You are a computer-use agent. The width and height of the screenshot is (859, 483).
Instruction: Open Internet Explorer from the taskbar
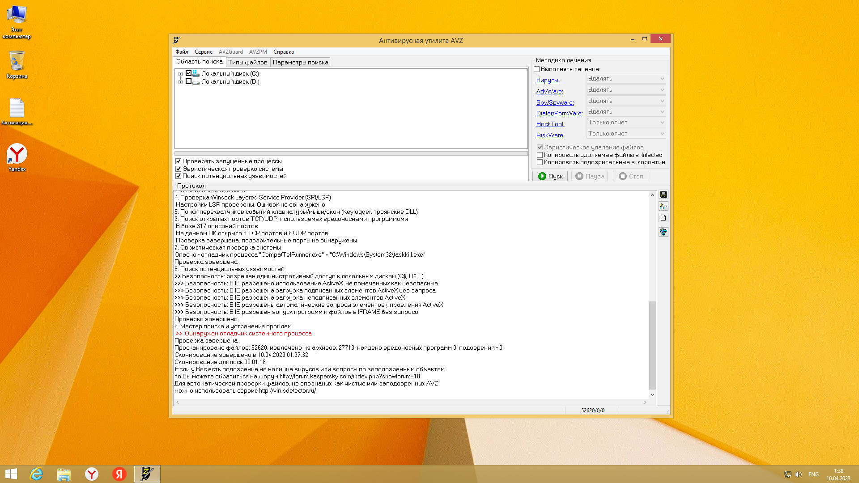pos(36,474)
